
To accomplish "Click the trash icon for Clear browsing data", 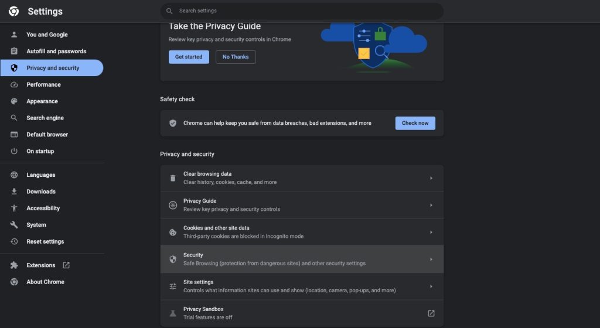I will tap(173, 178).
